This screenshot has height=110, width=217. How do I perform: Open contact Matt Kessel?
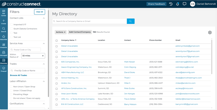[x=129, y=62]
